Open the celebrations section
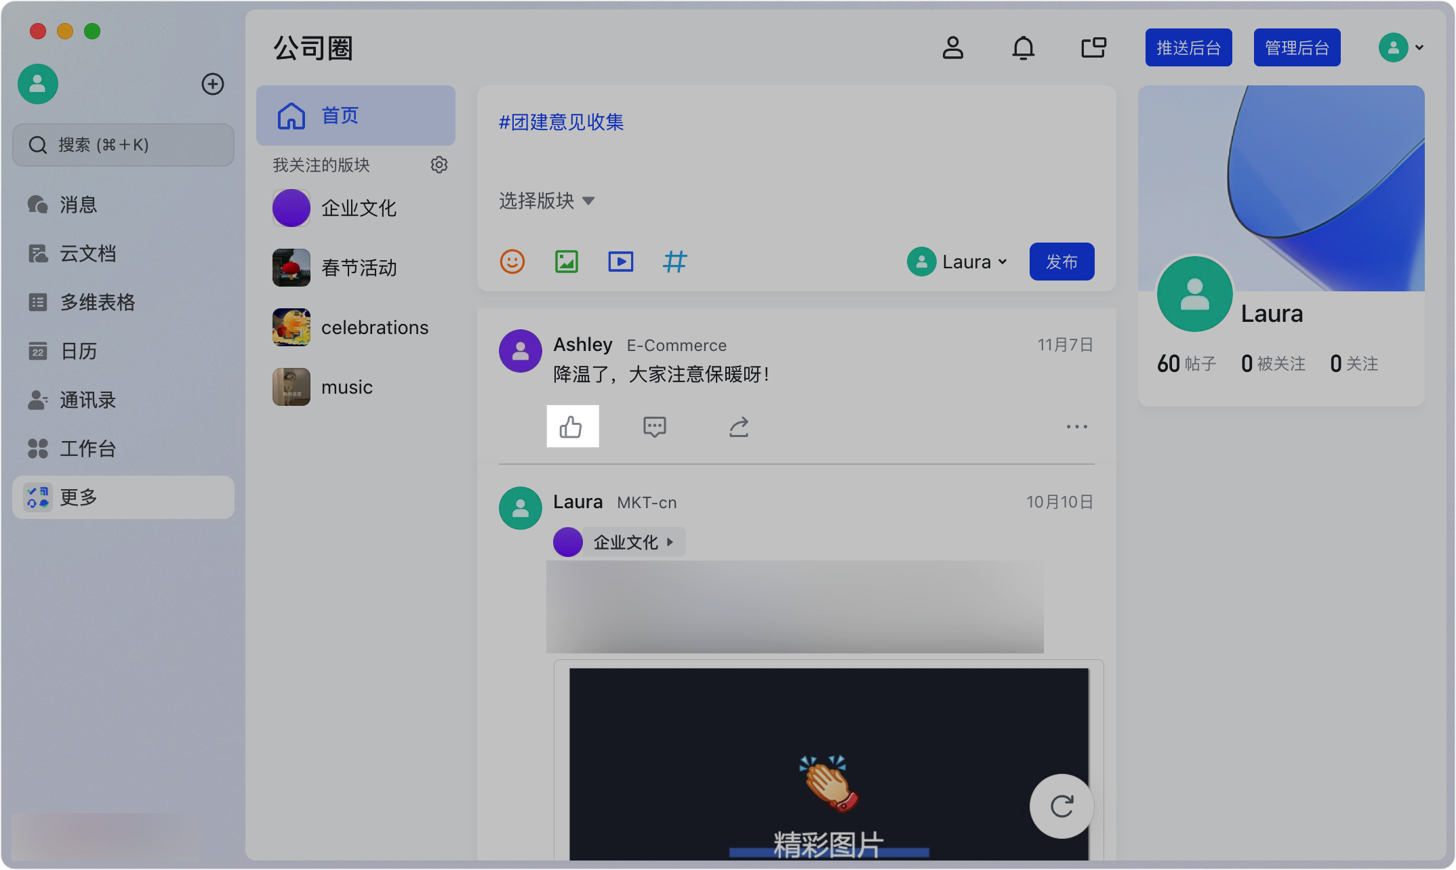 tap(356, 327)
